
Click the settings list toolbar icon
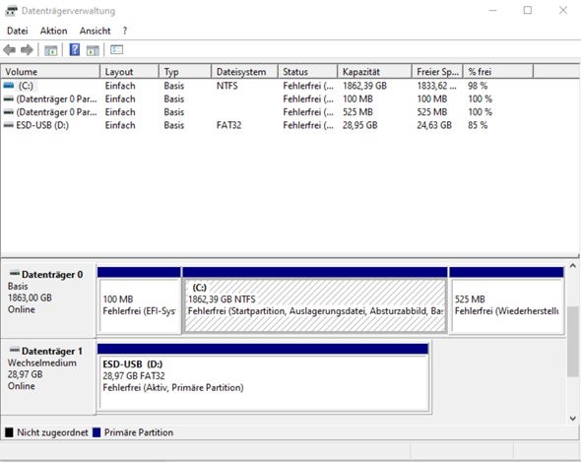[116, 49]
